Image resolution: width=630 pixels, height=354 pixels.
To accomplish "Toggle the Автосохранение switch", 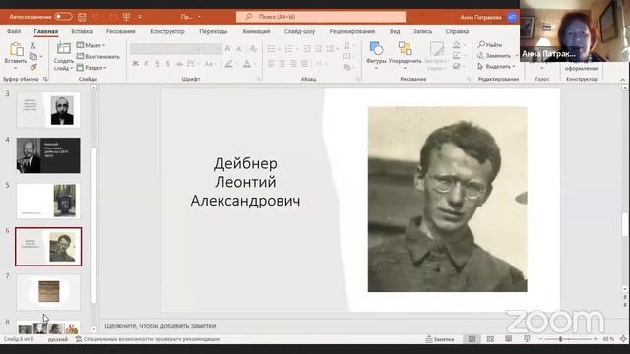I will tap(63, 17).
